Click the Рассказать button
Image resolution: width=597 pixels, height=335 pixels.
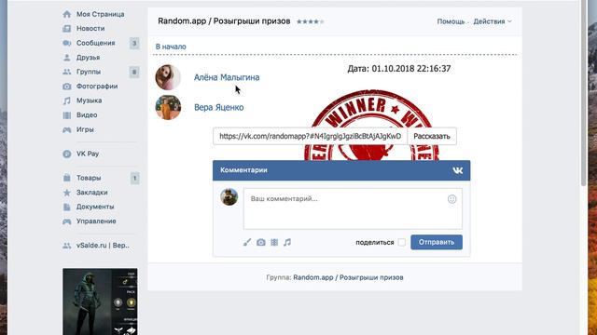click(x=432, y=137)
